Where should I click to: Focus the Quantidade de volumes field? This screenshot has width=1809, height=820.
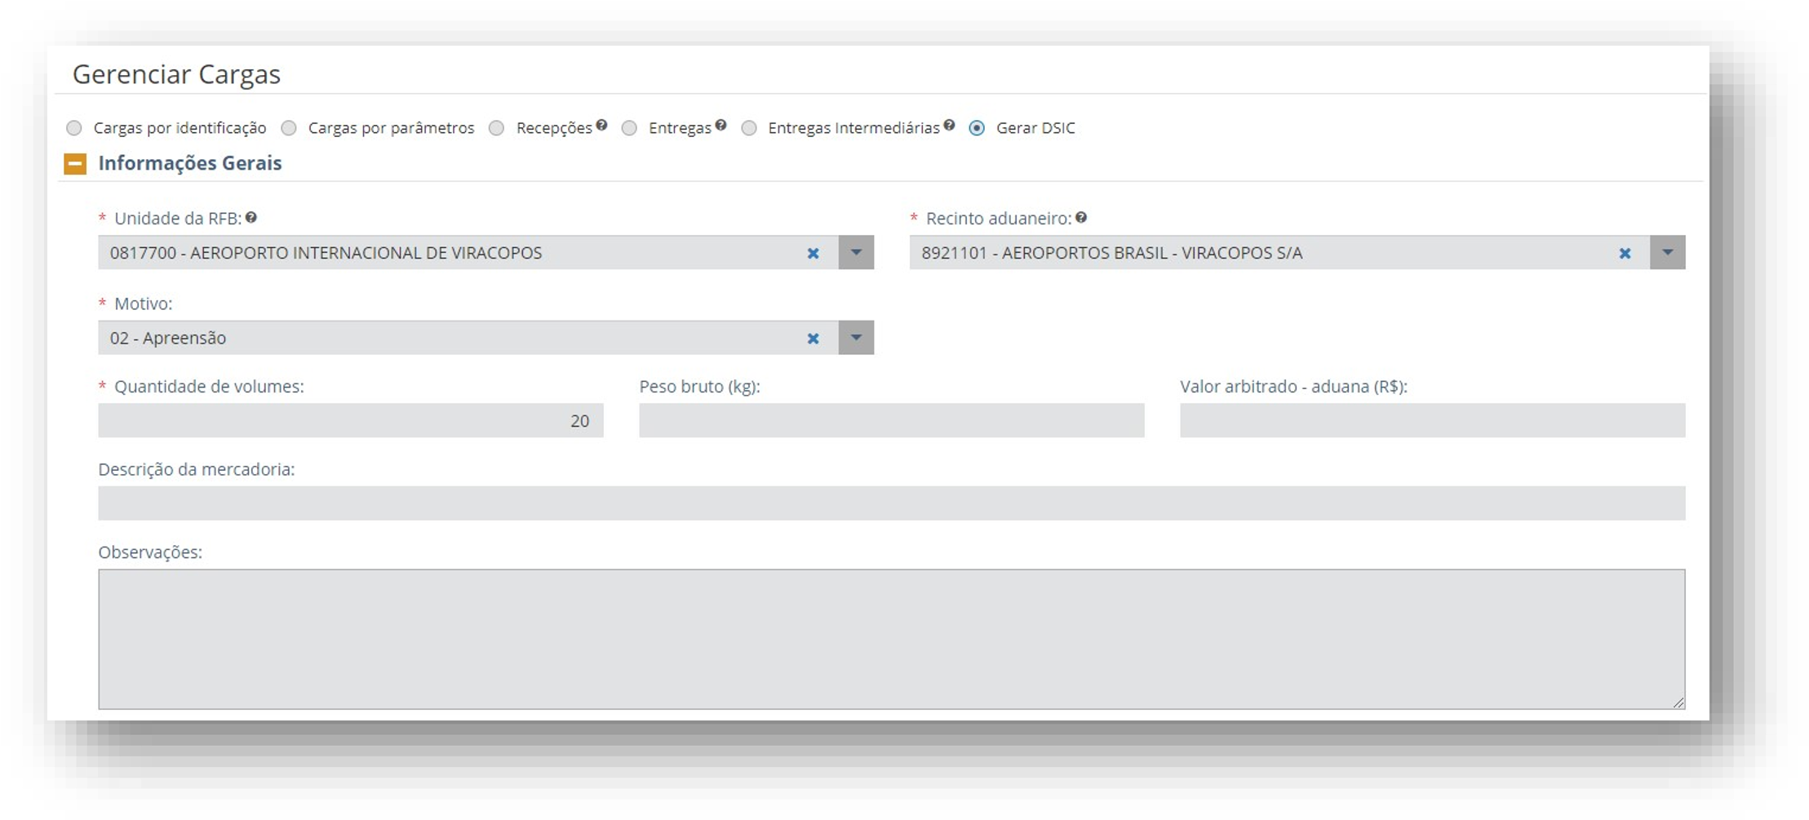(x=351, y=421)
